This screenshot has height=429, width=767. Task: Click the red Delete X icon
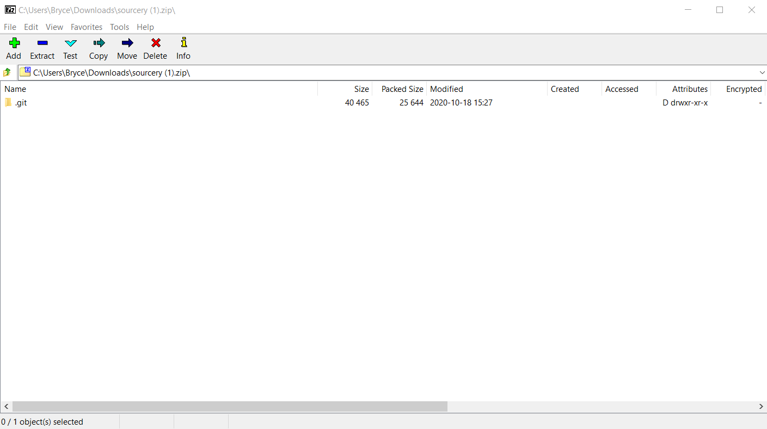pyautogui.click(x=156, y=43)
